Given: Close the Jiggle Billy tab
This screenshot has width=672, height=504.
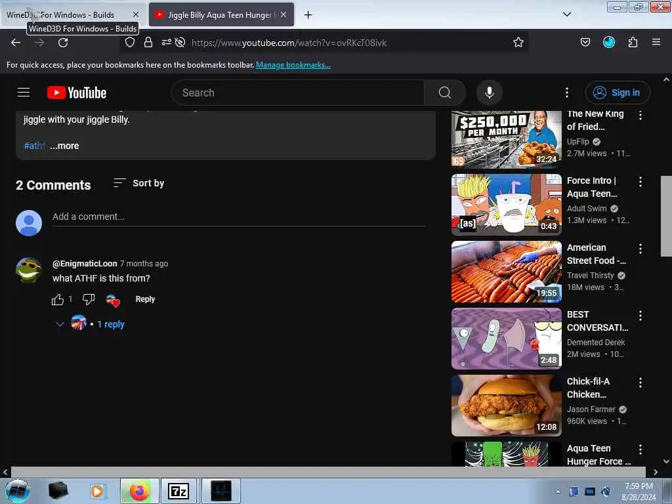Looking at the screenshot, I should (283, 14).
